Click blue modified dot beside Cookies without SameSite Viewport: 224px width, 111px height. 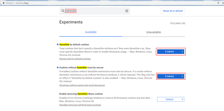click(58, 67)
